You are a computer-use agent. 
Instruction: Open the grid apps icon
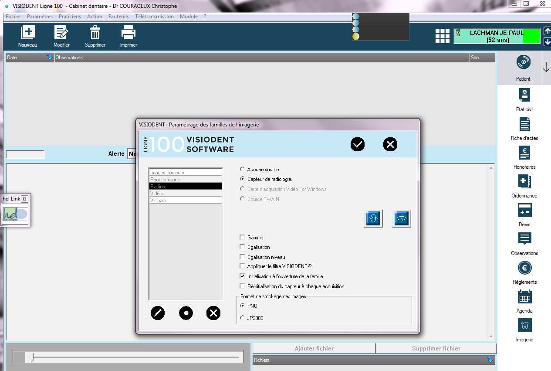tap(443, 36)
